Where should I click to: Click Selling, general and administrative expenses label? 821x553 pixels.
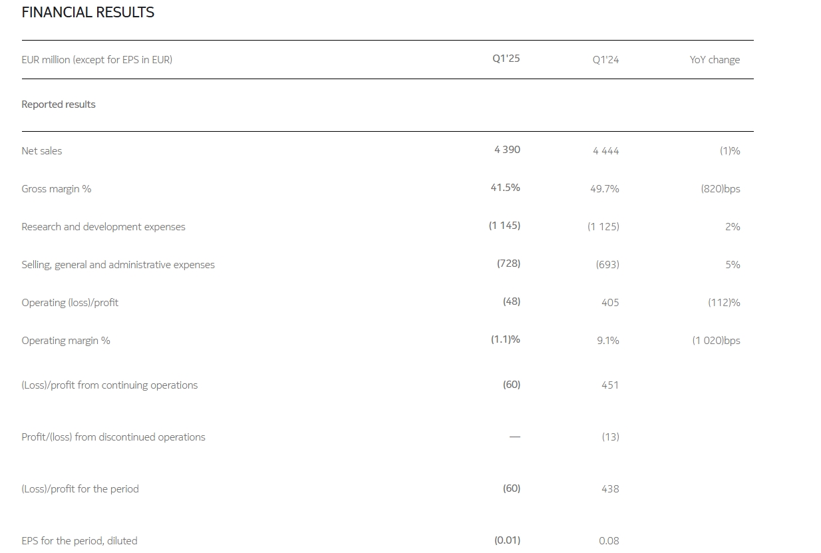(118, 265)
